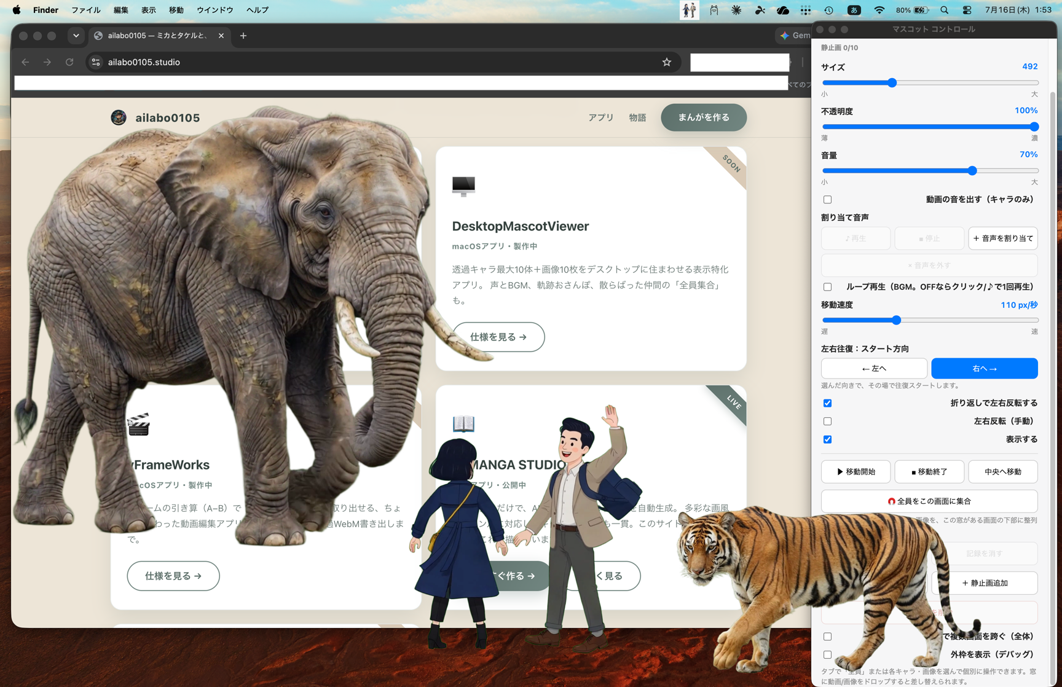Screen dimensions: 1062x687
Task: Click the 移動速度 slider handle
Action: pyautogui.click(x=896, y=320)
